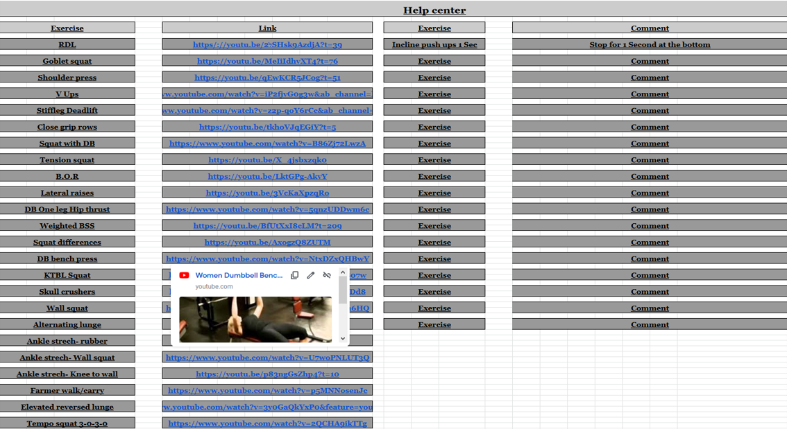Select the Help center title cell
787x429 pixels.
coord(434,10)
